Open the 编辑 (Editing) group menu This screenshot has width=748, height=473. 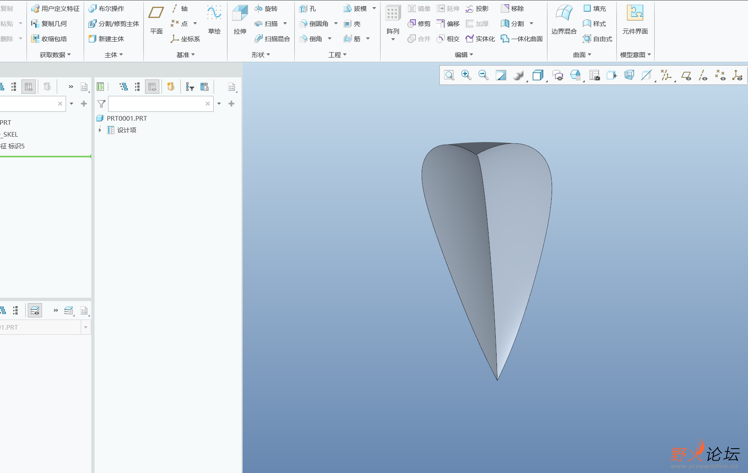pos(464,55)
